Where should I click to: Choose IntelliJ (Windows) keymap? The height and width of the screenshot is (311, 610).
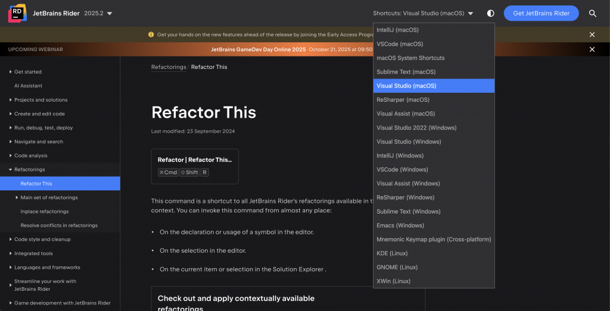click(x=434, y=156)
